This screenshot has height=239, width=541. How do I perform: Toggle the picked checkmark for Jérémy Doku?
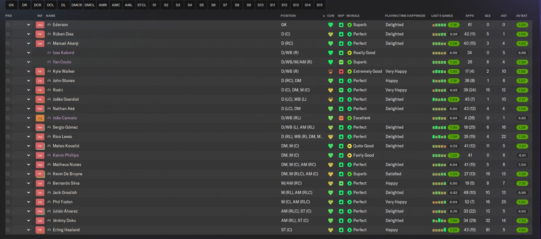point(8,220)
